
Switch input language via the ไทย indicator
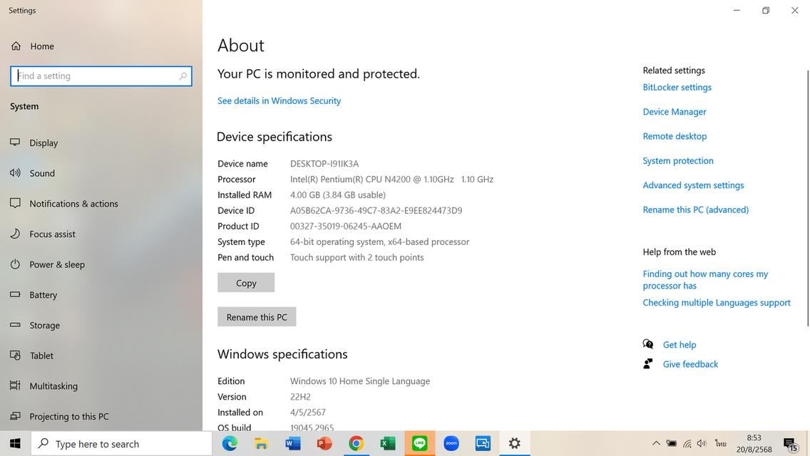pos(721,444)
